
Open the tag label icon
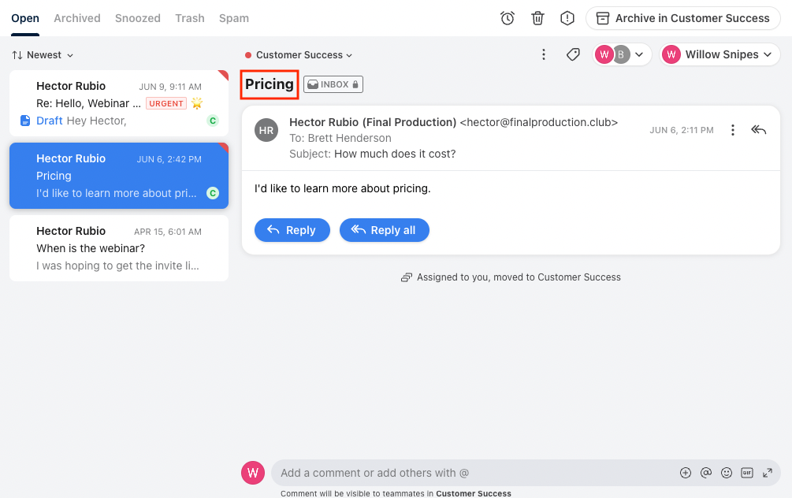tap(573, 54)
